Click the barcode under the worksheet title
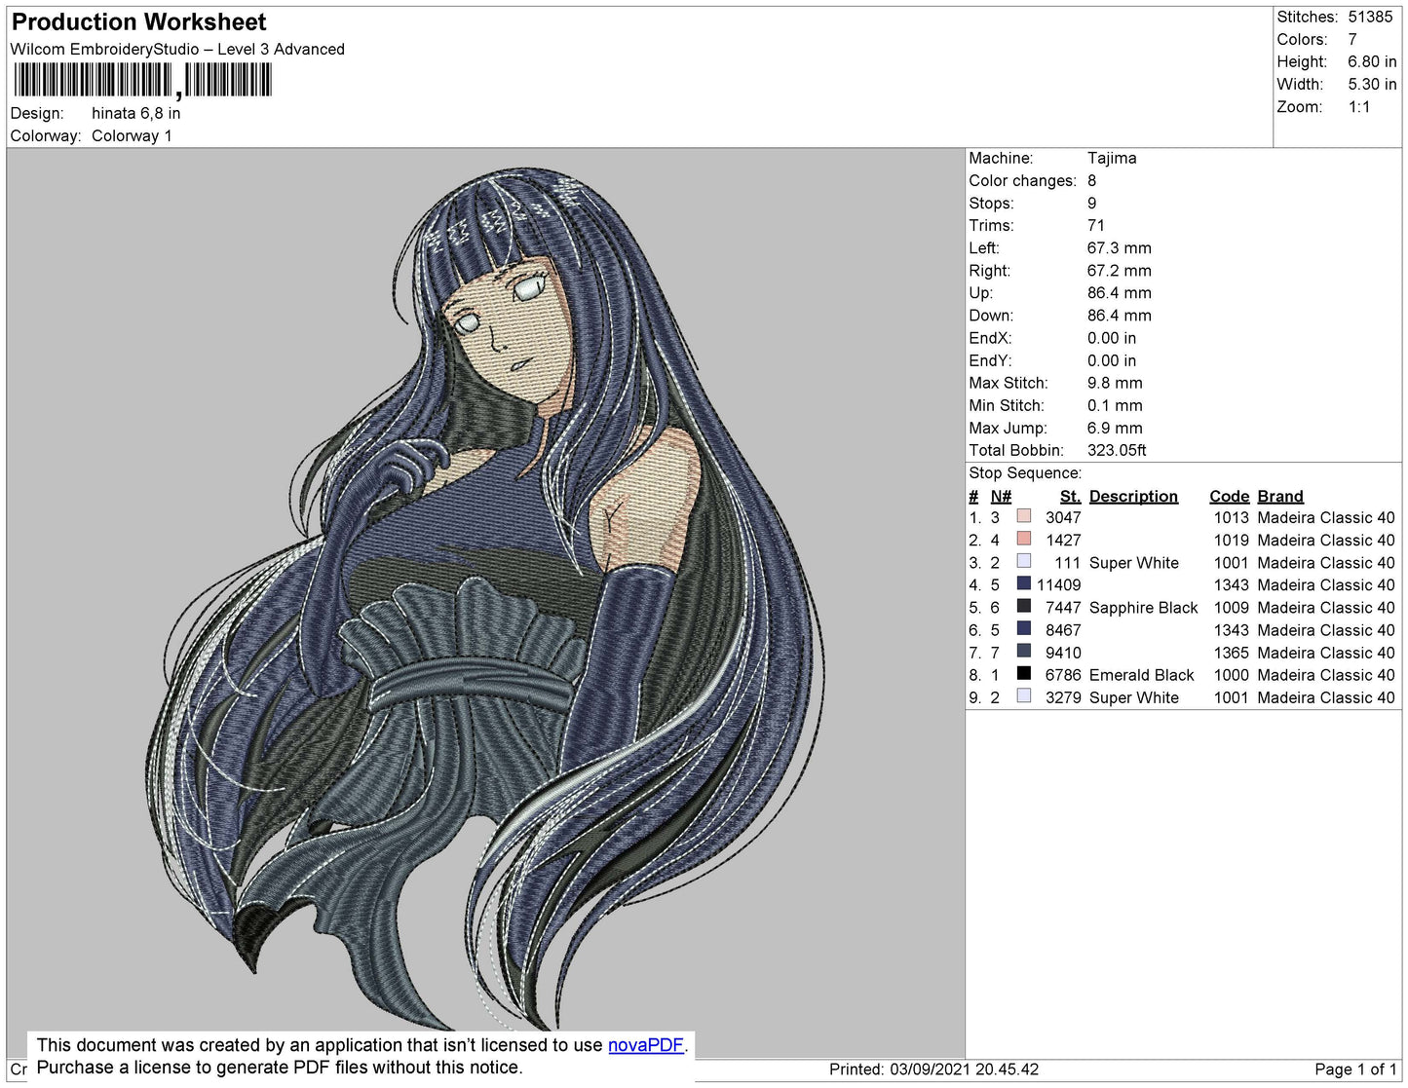Image resolution: width=1408 pixels, height=1088 pixels. 142,80
